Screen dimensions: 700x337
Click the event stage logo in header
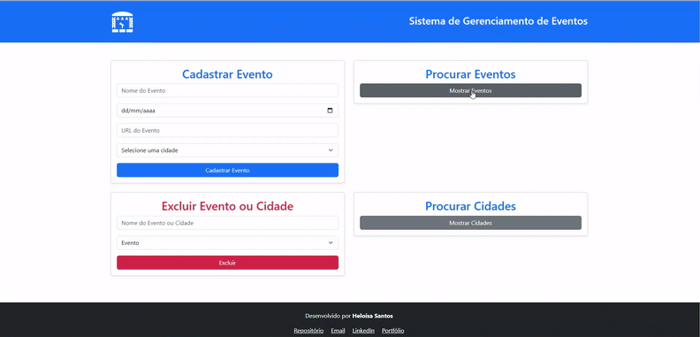pos(122,22)
